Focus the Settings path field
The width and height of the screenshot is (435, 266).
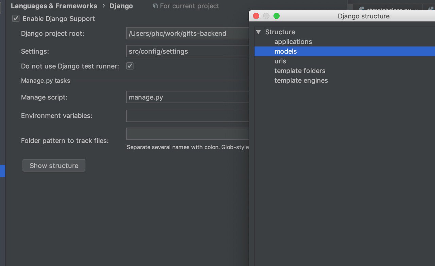[188, 51]
